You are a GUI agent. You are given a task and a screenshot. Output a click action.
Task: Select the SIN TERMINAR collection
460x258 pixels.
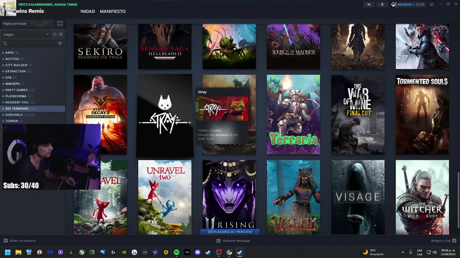[32, 109]
